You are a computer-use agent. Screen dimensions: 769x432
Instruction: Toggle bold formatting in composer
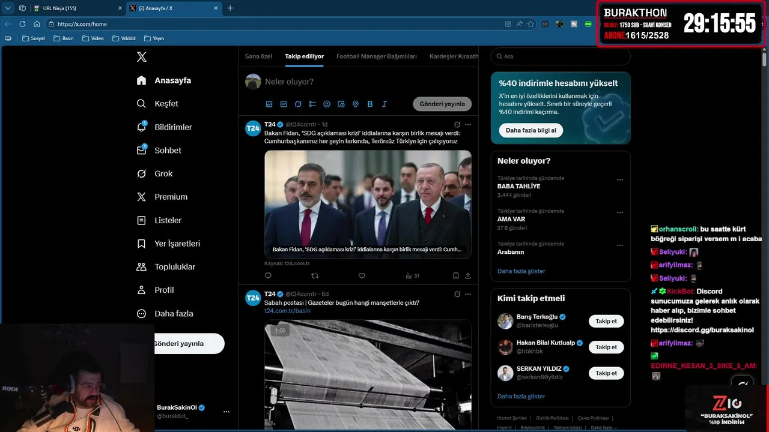tap(370, 104)
